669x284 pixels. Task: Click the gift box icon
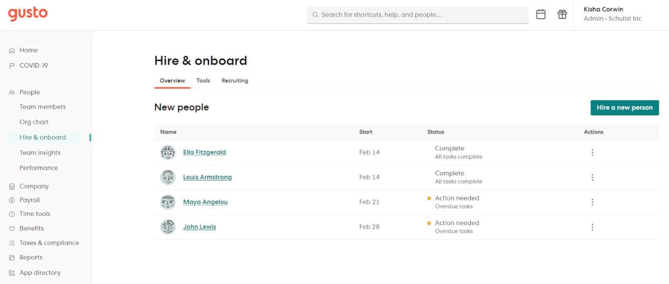[562, 14]
